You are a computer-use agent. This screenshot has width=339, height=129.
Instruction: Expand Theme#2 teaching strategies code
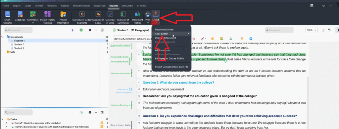7,127
